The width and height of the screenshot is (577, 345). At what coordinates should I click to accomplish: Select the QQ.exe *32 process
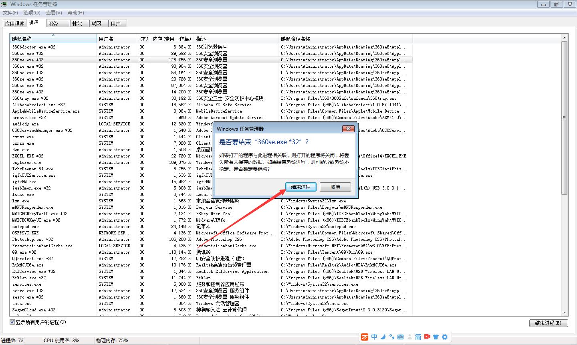pos(211,252)
